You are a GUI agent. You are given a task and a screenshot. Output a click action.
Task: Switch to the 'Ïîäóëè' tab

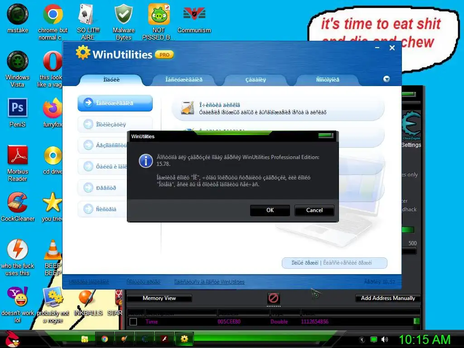pos(111,80)
